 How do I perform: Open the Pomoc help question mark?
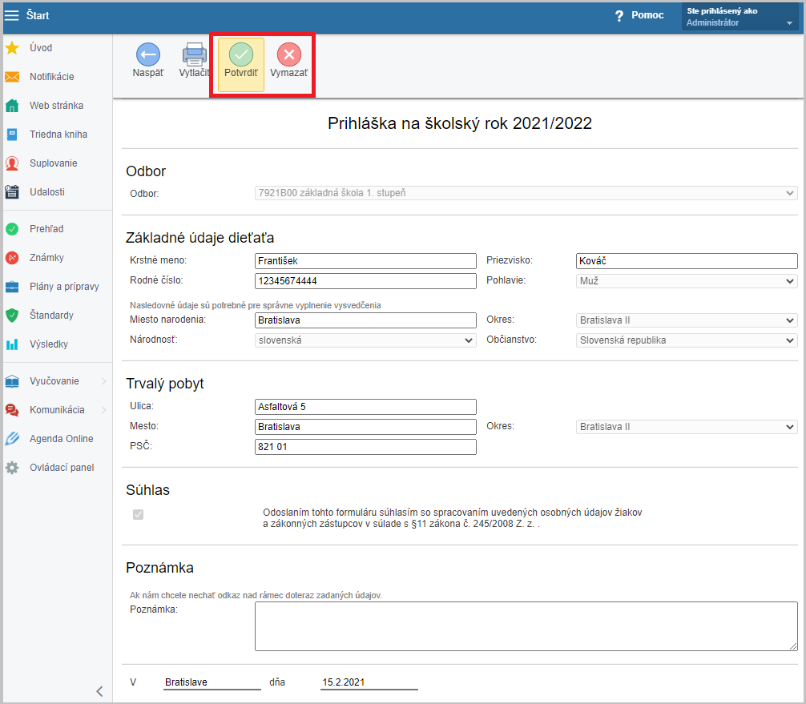619,16
